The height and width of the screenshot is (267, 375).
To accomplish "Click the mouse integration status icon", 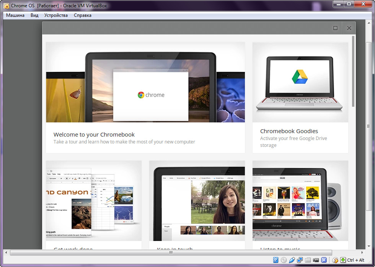I will coord(335,260).
